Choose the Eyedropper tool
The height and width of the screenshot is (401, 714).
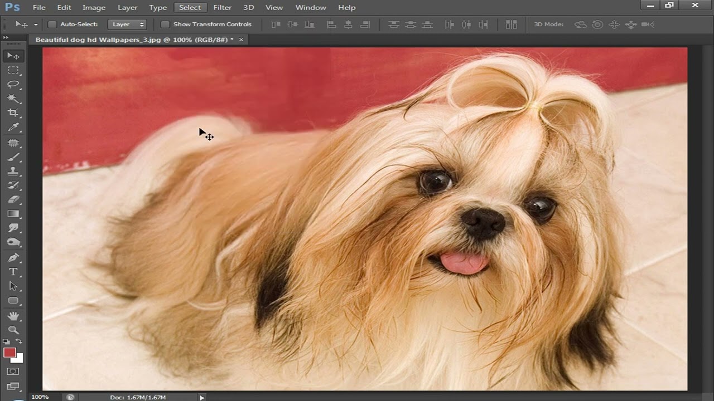tap(13, 128)
